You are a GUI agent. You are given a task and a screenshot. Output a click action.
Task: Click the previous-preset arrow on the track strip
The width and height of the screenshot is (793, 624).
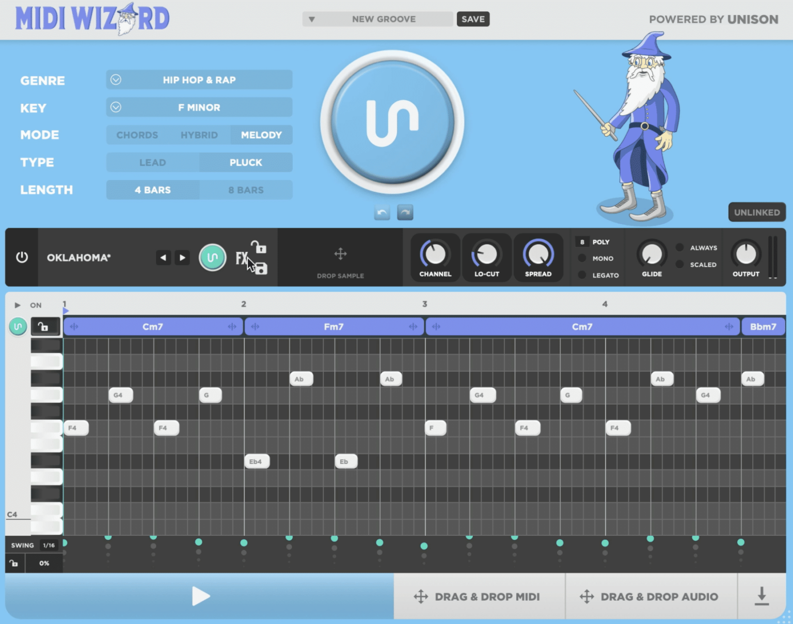point(163,257)
